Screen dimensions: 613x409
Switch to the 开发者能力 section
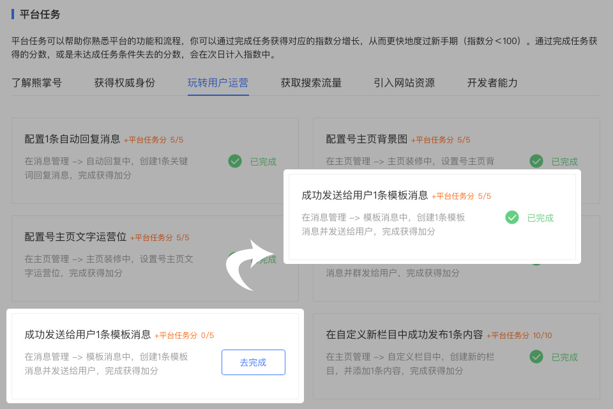(x=494, y=82)
